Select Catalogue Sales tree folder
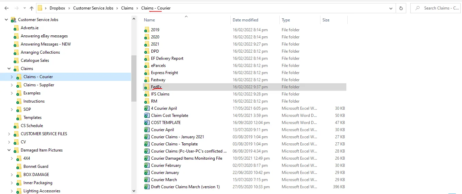Screen dimensions: 462x194 35,60
